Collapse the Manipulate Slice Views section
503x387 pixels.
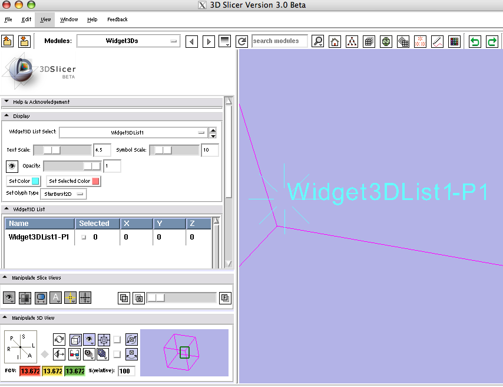tap(6, 277)
